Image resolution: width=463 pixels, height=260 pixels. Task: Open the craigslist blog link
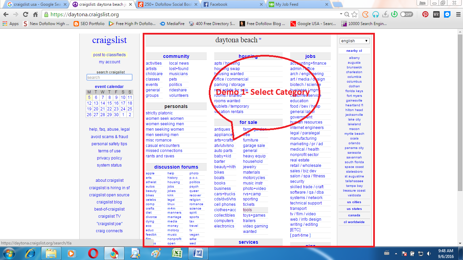pos(109,202)
